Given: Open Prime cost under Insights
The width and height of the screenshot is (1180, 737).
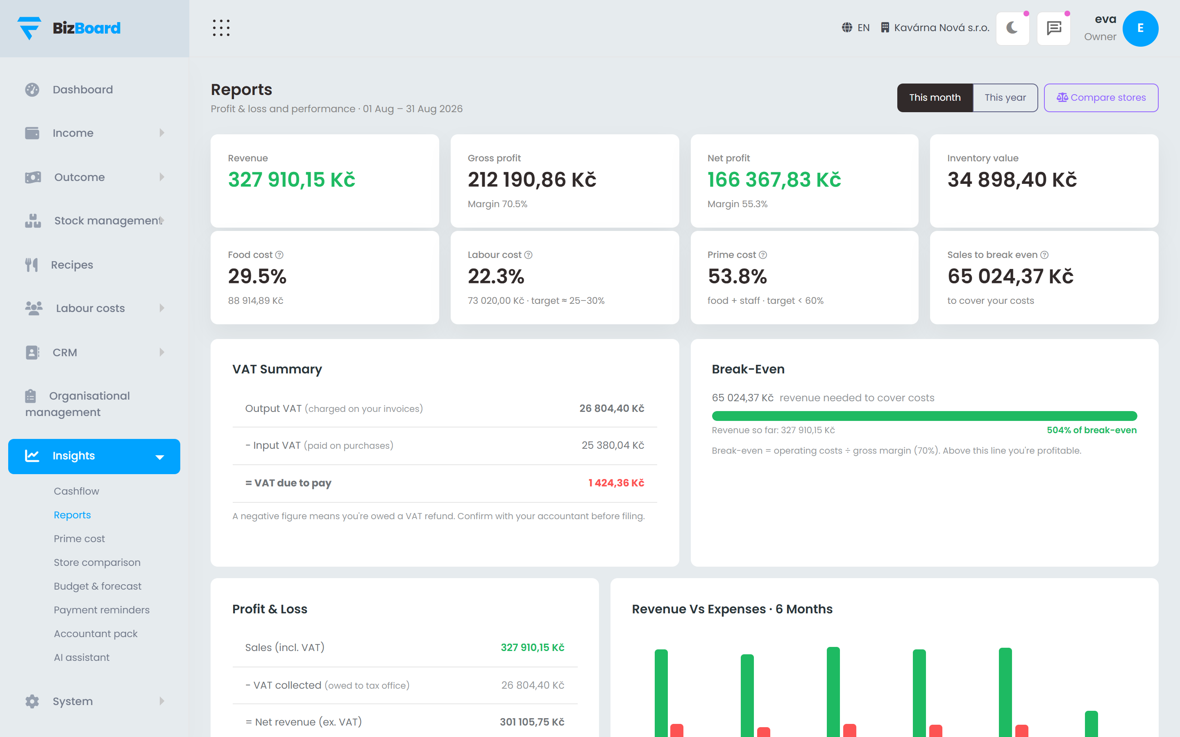Looking at the screenshot, I should (x=79, y=539).
